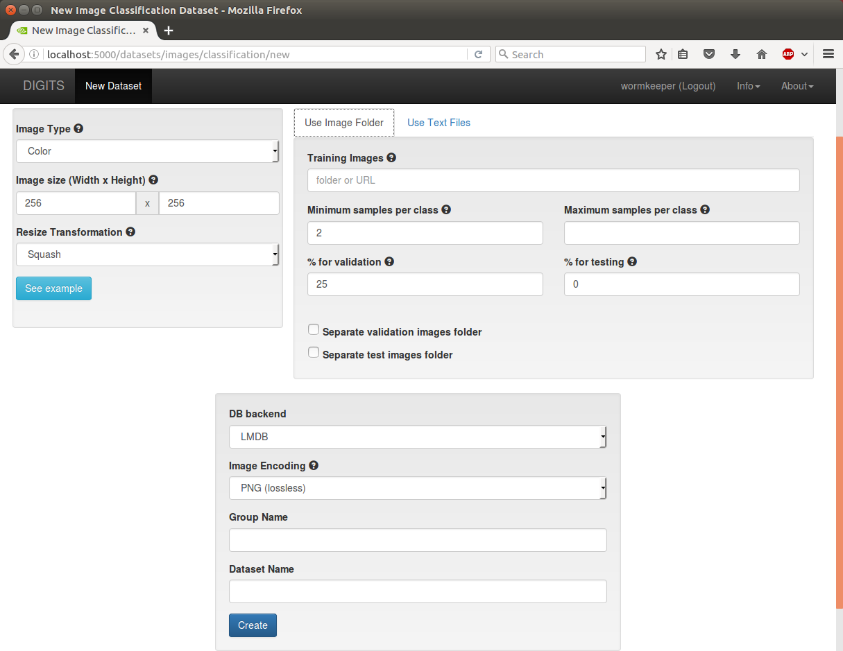
Task: Enable Separate test images folder checkbox
Action: (314, 353)
